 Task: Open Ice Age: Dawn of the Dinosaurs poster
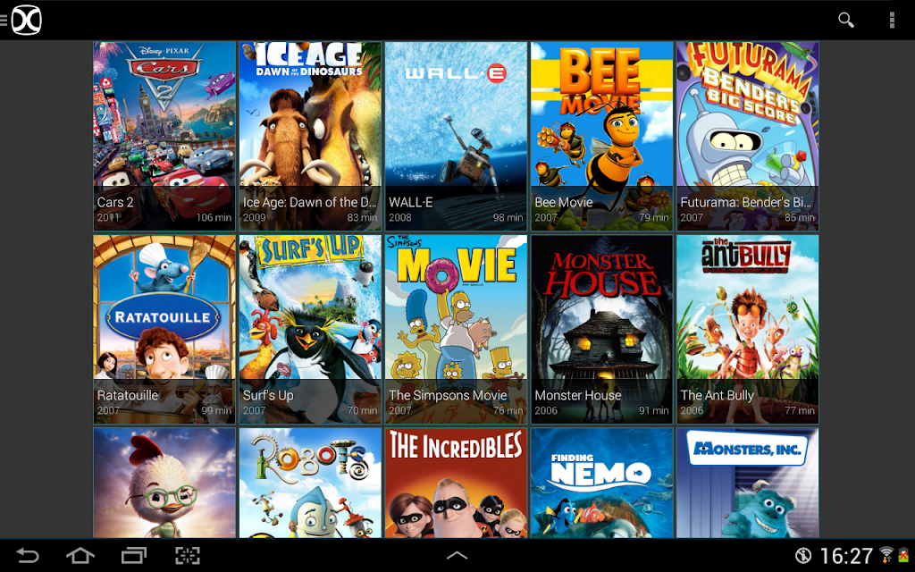click(310, 136)
